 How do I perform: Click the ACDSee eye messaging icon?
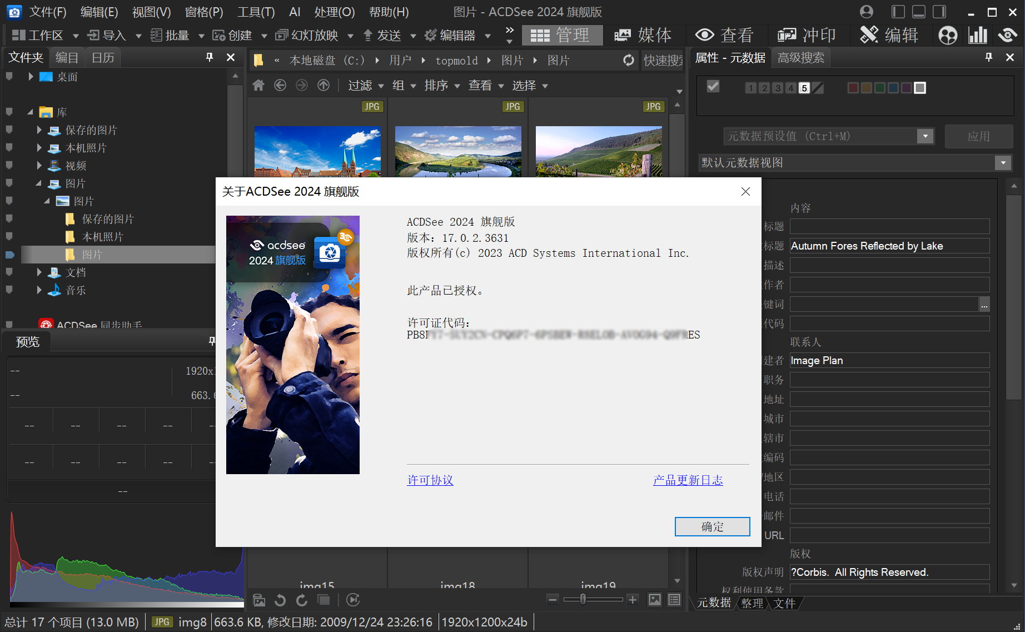click(x=1008, y=35)
